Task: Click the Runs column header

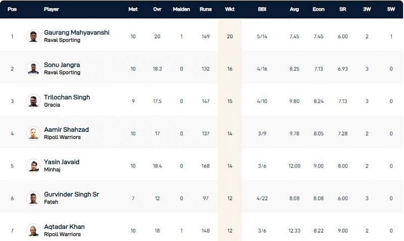Action: pyautogui.click(x=206, y=9)
